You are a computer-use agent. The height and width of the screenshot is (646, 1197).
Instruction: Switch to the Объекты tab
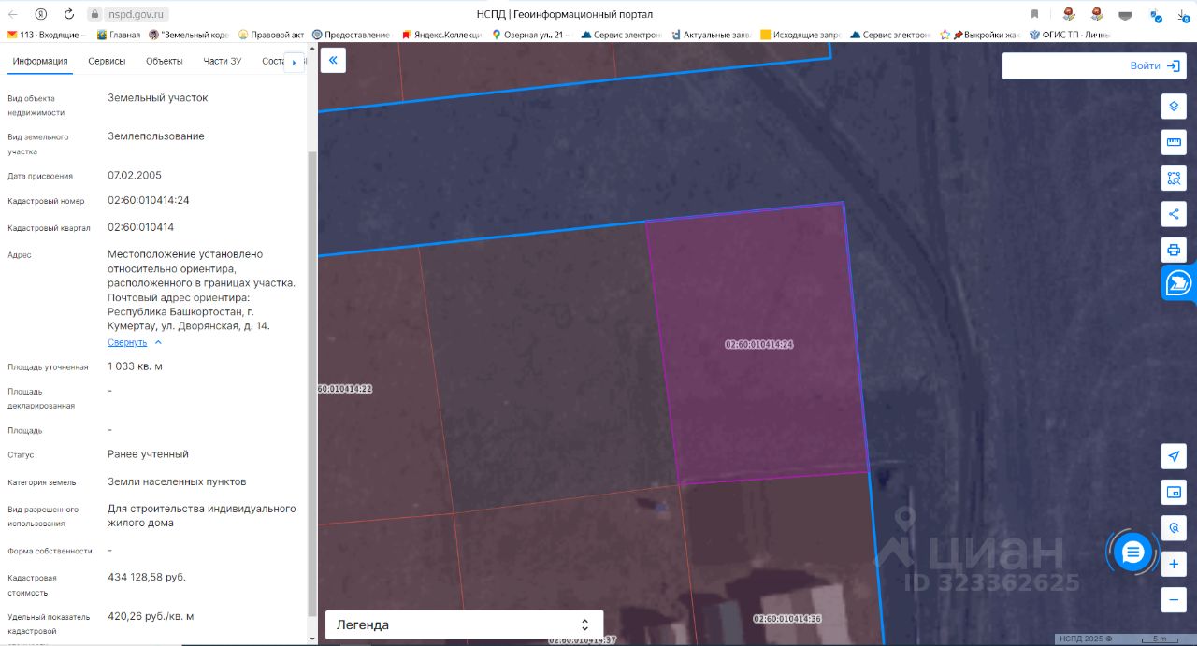(165, 61)
